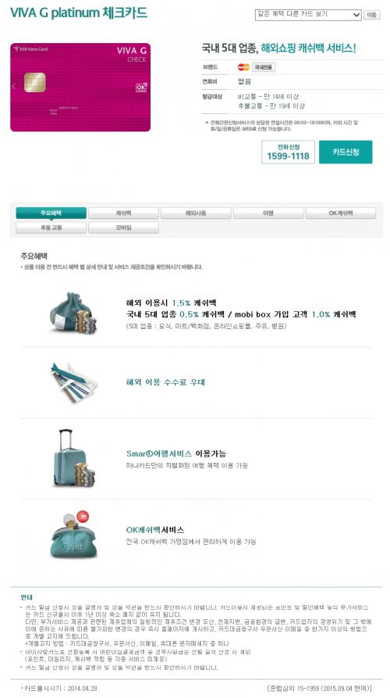Open the other cards dropdown list
The width and height of the screenshot is (390, 698).
coord(308,15)
